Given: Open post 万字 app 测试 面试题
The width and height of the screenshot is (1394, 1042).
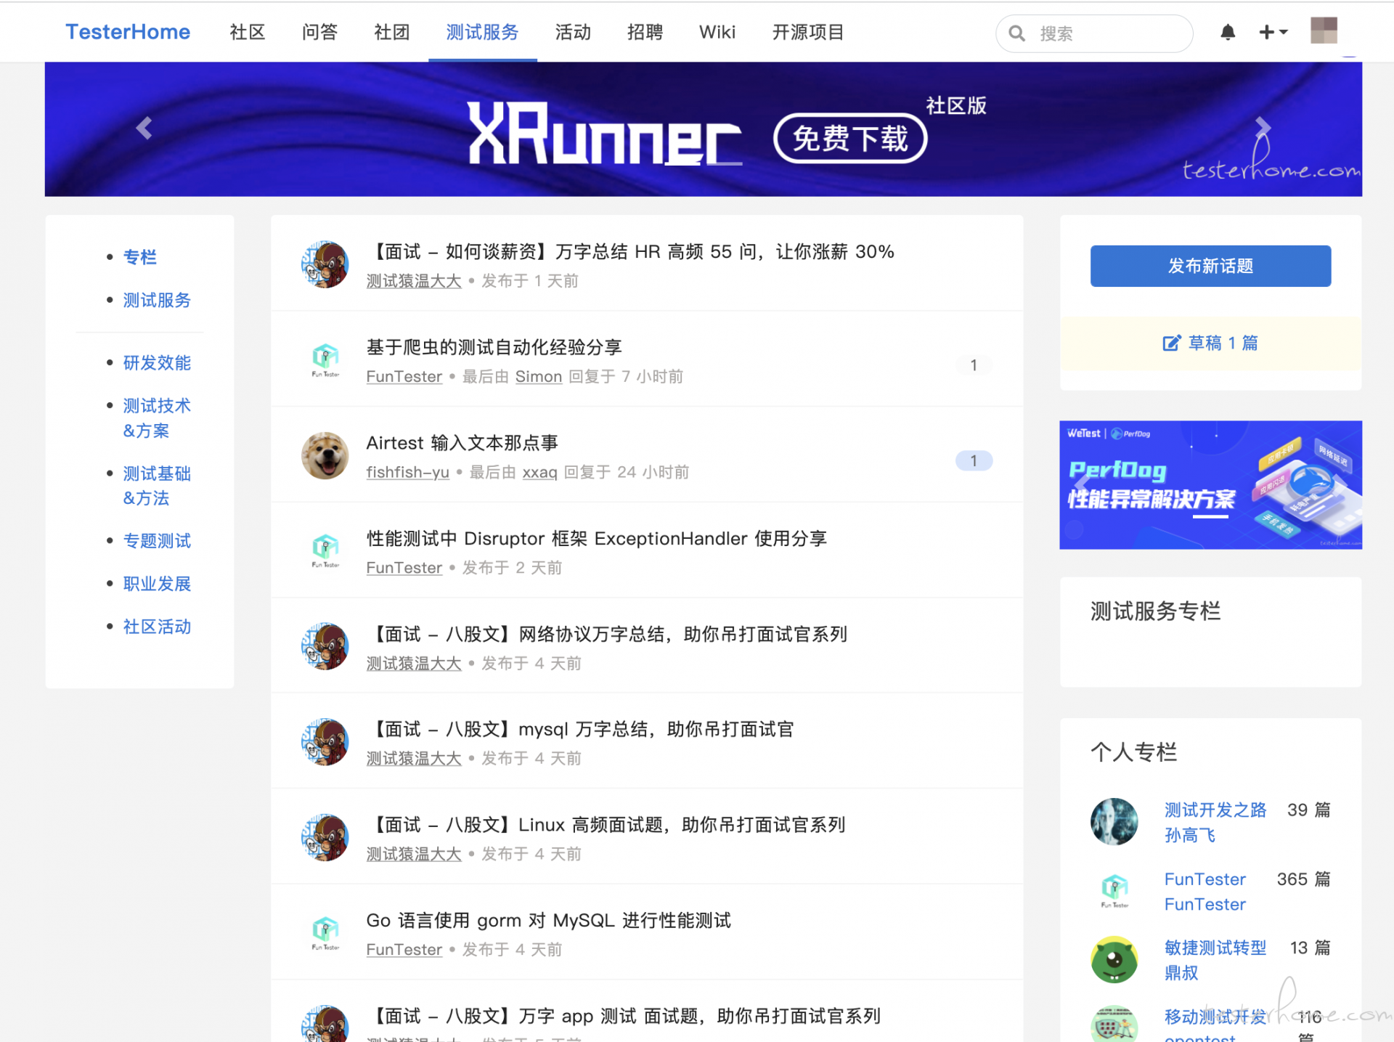Looking at the screenshot, I should click(624, 1016).
